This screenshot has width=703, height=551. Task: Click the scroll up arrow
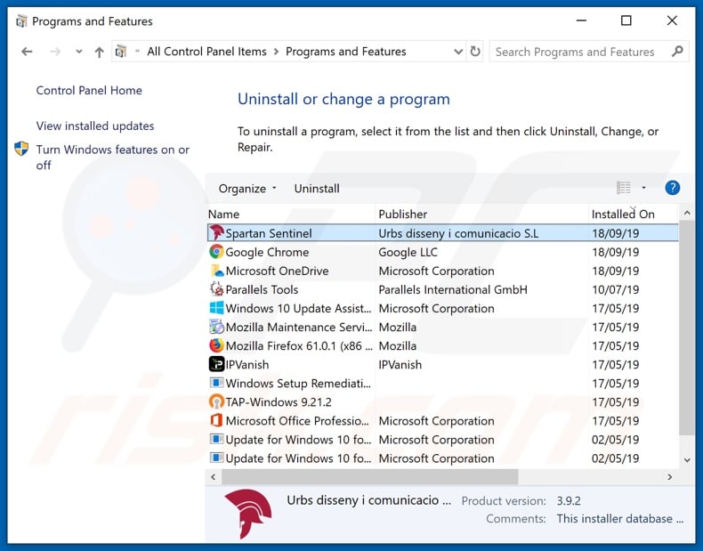pos(687,214)
